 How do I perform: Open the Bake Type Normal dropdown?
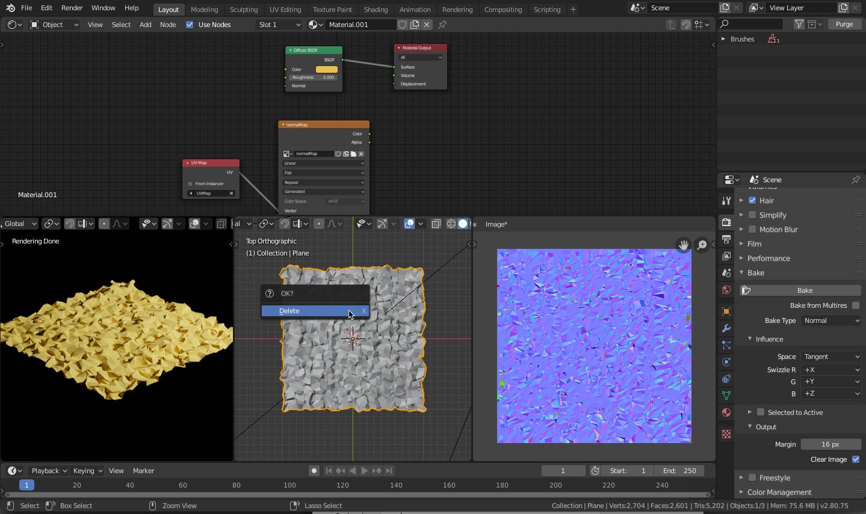[x=831, y=321]
